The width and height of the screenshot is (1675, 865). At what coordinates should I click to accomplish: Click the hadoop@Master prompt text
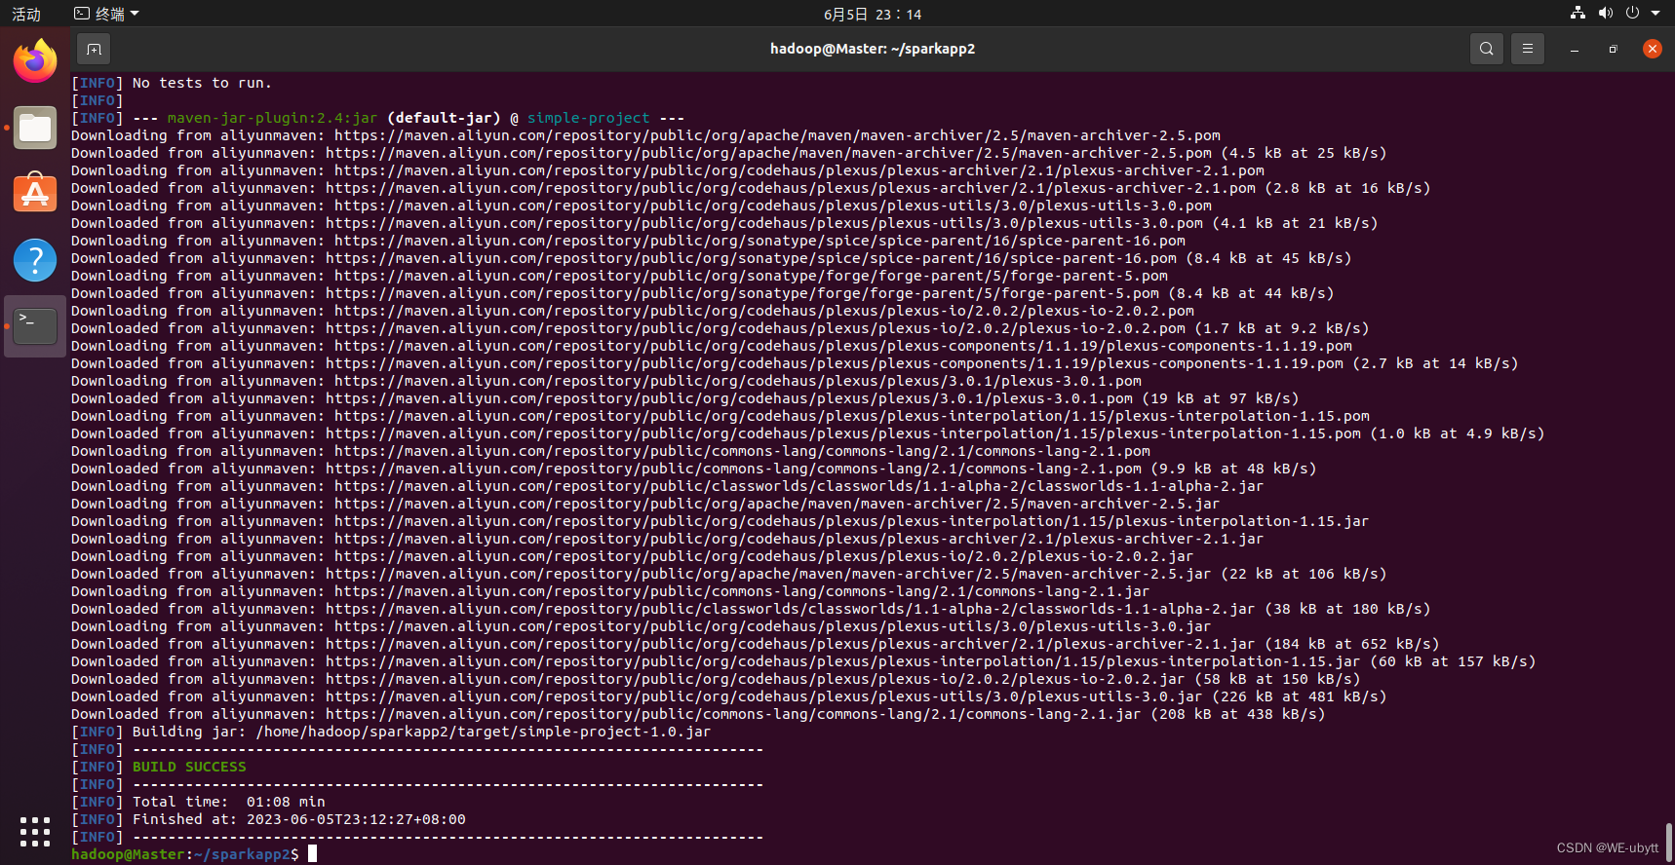128,854
